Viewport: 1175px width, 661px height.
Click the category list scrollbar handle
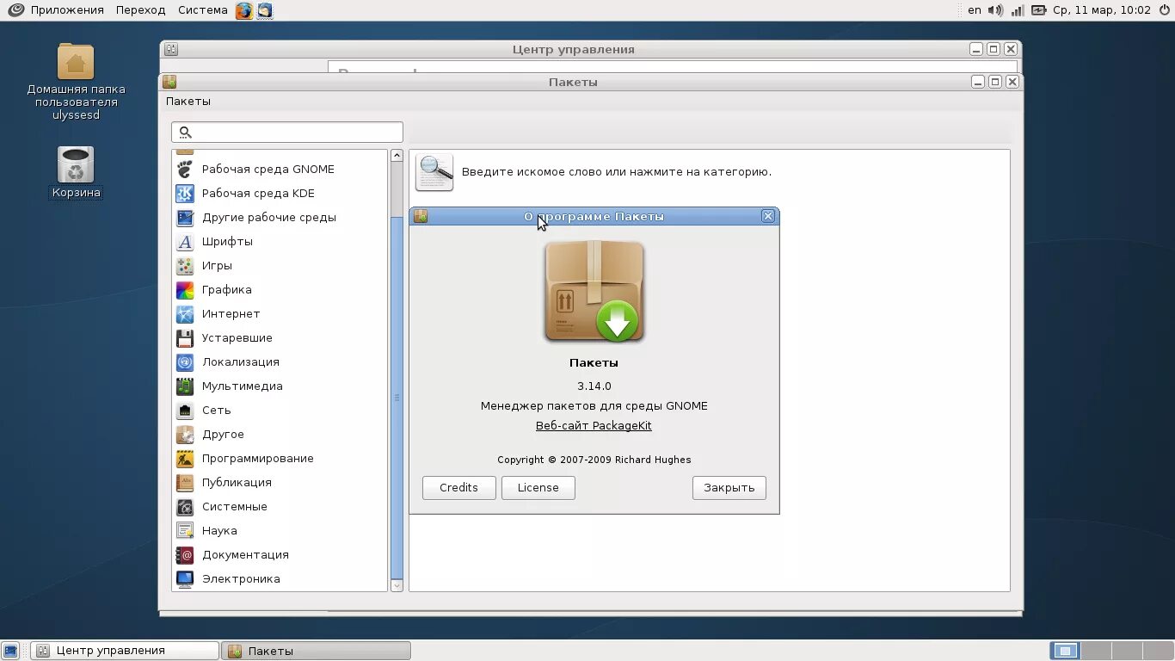point(397,398)
